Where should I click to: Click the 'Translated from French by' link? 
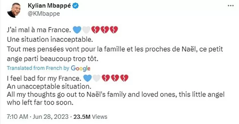coord(38,68)
